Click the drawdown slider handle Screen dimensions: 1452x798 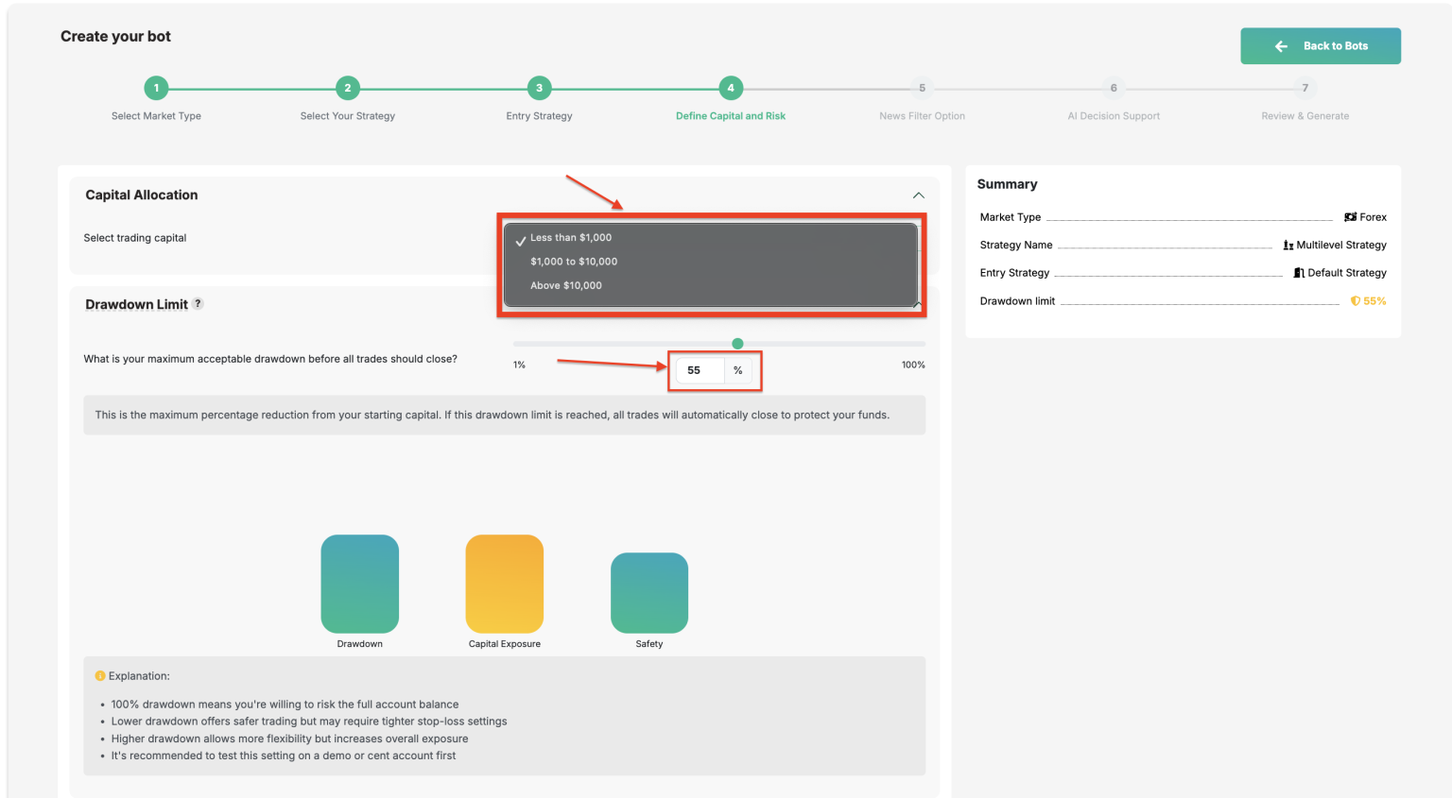[737, 344]
